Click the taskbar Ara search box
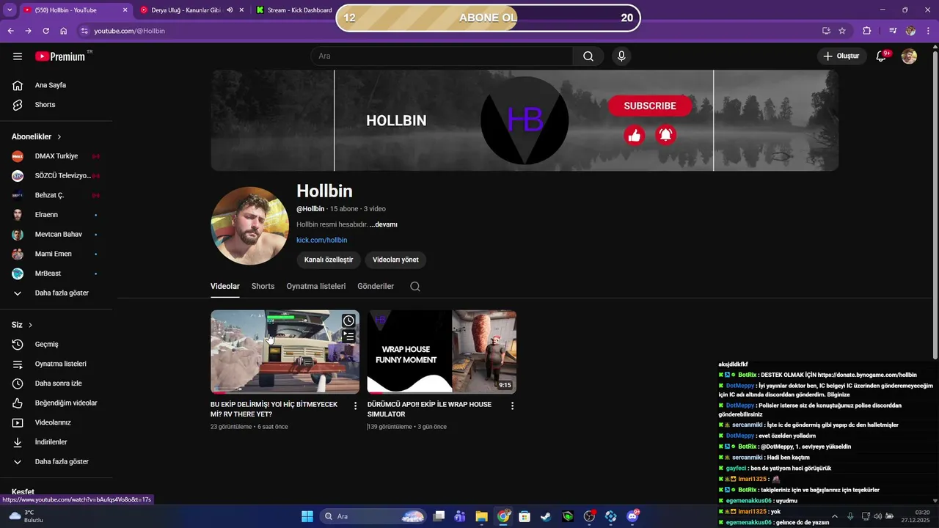 pos(374,516)
